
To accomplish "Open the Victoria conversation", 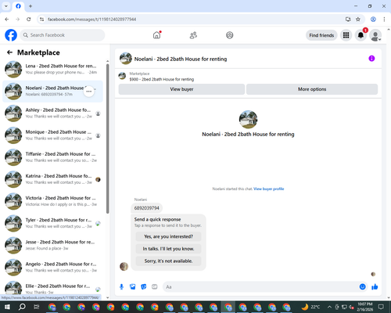I will coord(52,201).
